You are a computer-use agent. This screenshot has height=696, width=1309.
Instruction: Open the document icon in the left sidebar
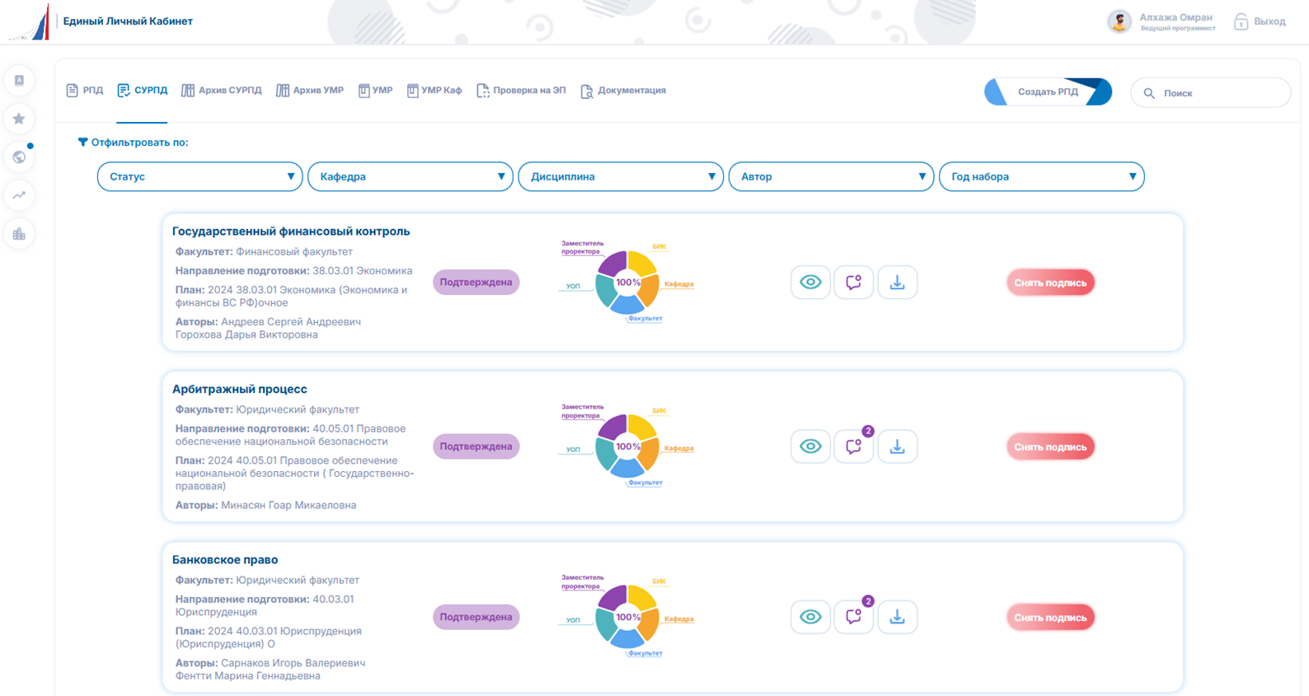point(19,80)
